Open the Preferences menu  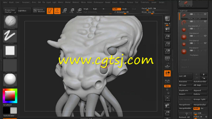click(98, 2)
